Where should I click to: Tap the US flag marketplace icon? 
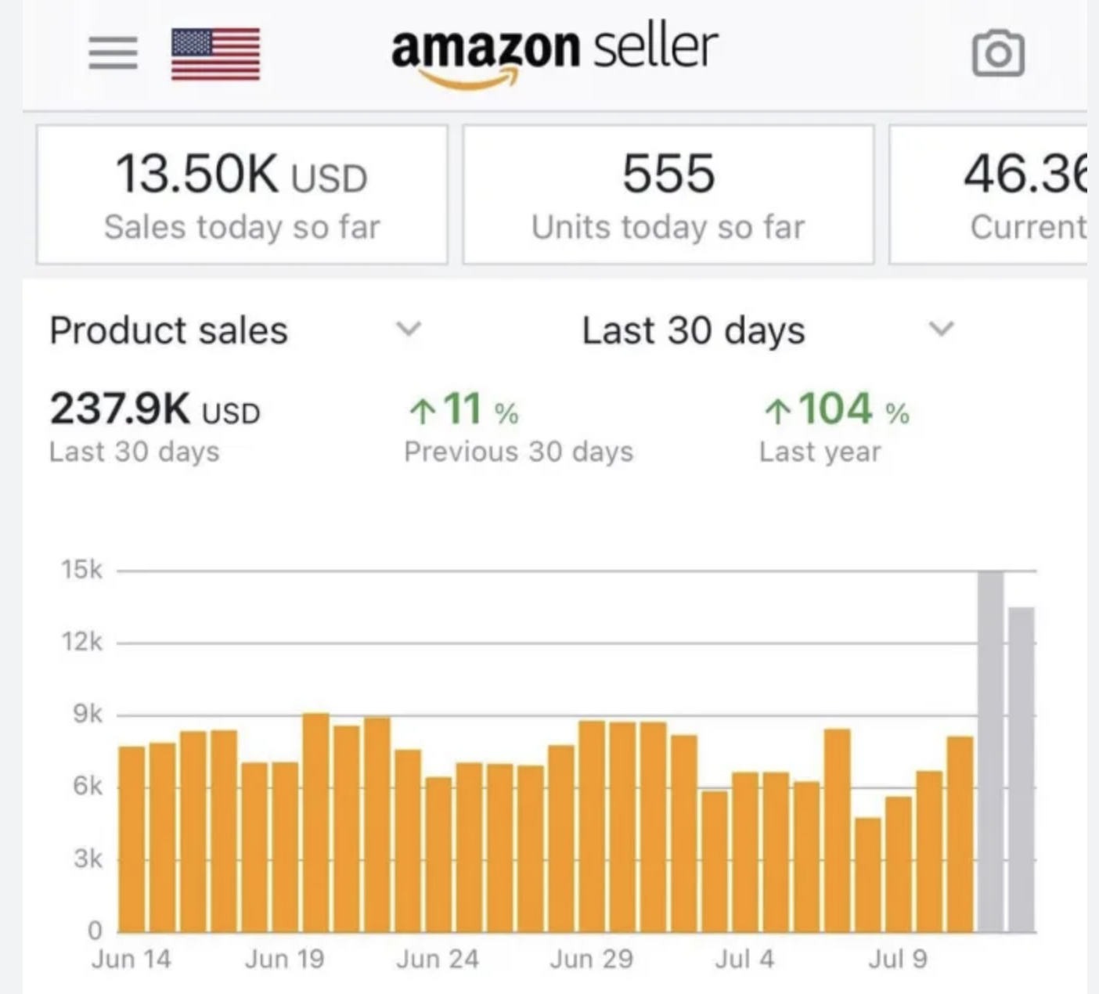click(215, 55)
